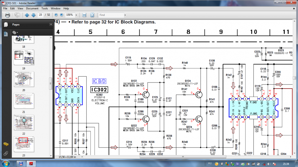
Task: Open the Pages panel icon in sidebar
Action: tap(6, 24)
